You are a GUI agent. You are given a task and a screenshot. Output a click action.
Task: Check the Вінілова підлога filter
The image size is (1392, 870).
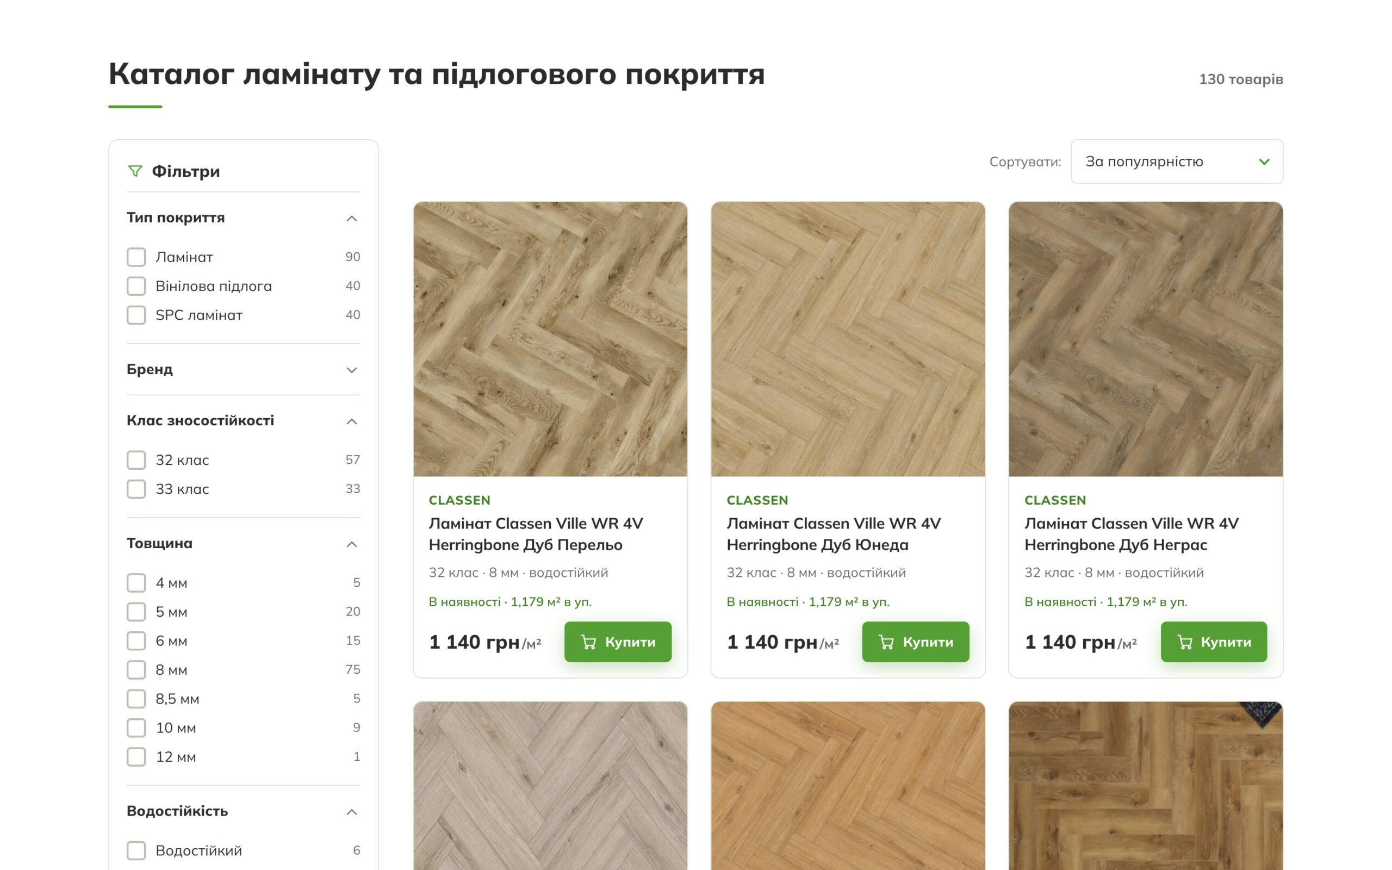136,286
